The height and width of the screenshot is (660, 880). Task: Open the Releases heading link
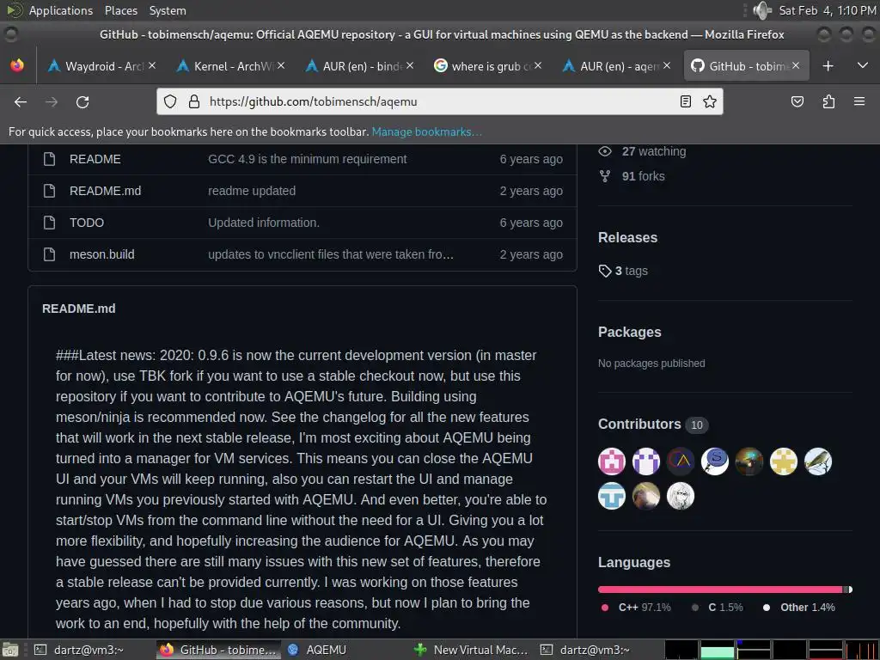627,237
